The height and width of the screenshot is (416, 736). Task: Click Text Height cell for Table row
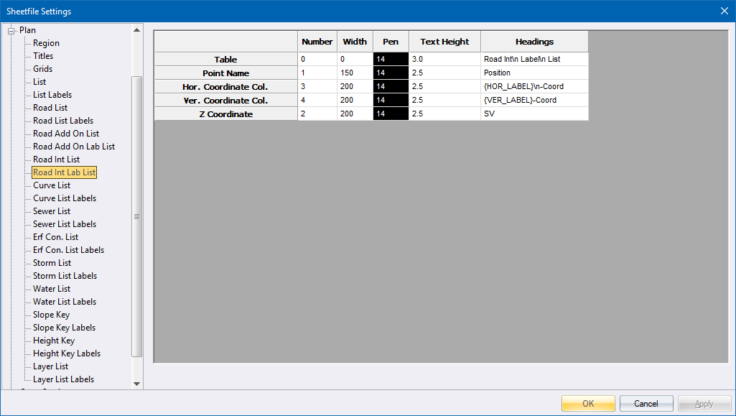click(x=444, y=60)
